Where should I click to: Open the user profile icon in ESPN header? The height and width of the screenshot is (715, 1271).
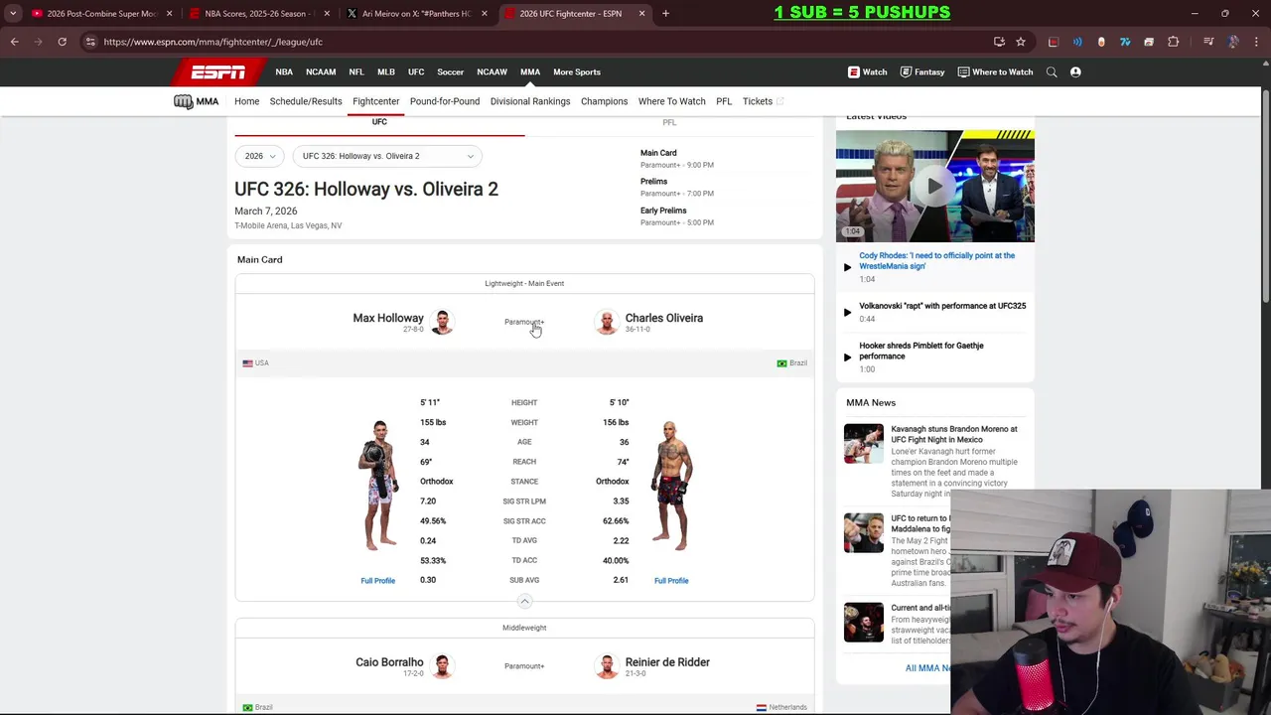coord(1075,71)
